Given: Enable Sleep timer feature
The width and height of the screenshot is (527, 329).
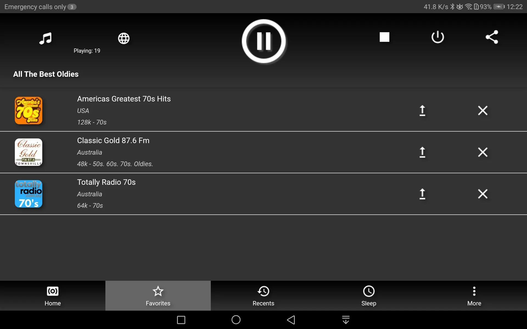Looking at the screenshot, I should (x=369, y=296).
